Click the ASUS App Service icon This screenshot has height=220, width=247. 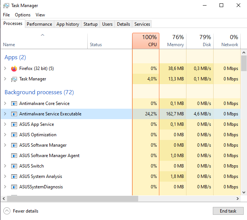[x=14, y=124]
